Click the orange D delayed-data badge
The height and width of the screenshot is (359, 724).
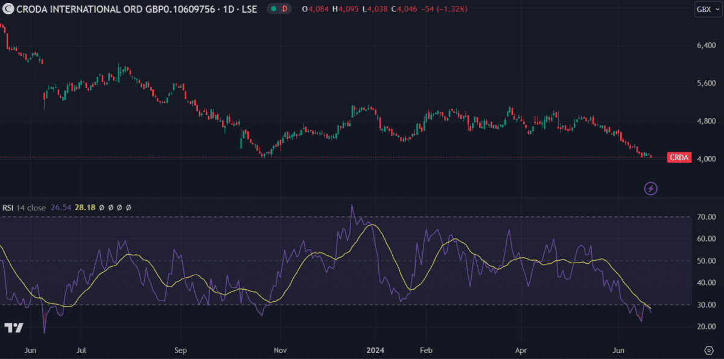(284, 9)
